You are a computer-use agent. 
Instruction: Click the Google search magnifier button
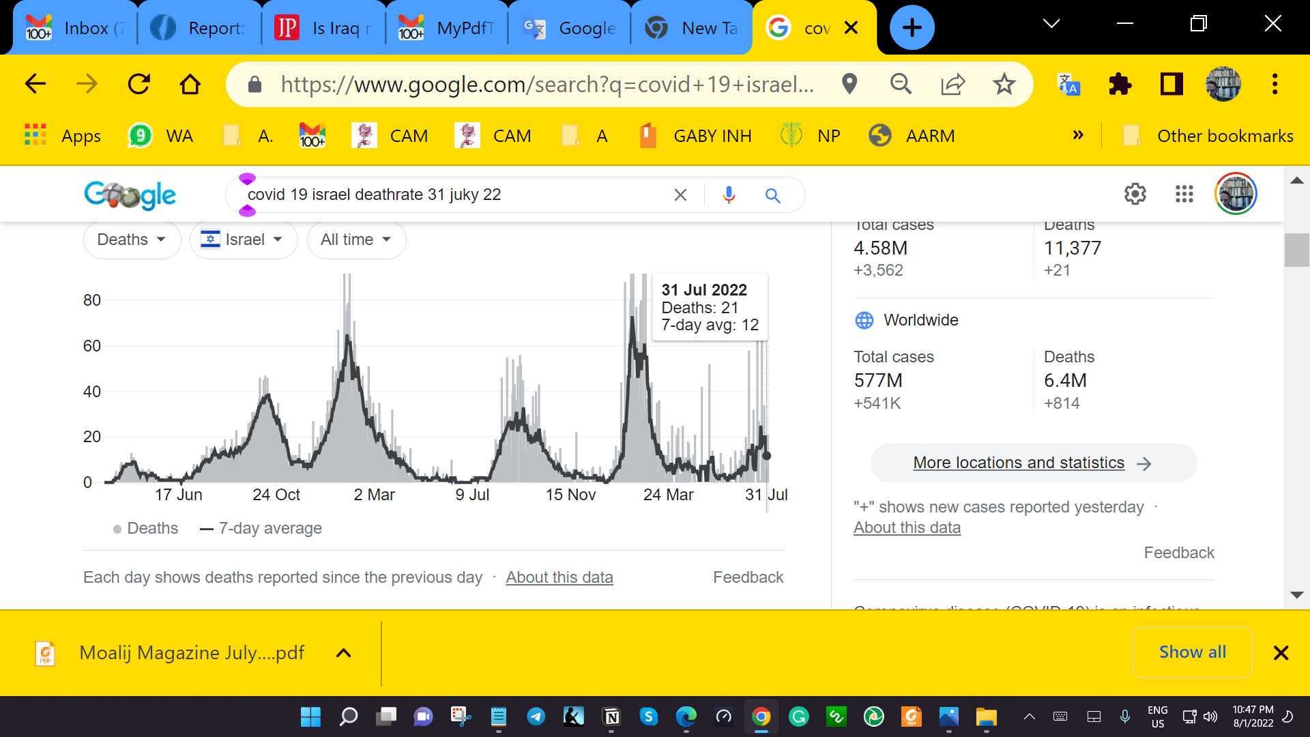(x=772, y=196)
